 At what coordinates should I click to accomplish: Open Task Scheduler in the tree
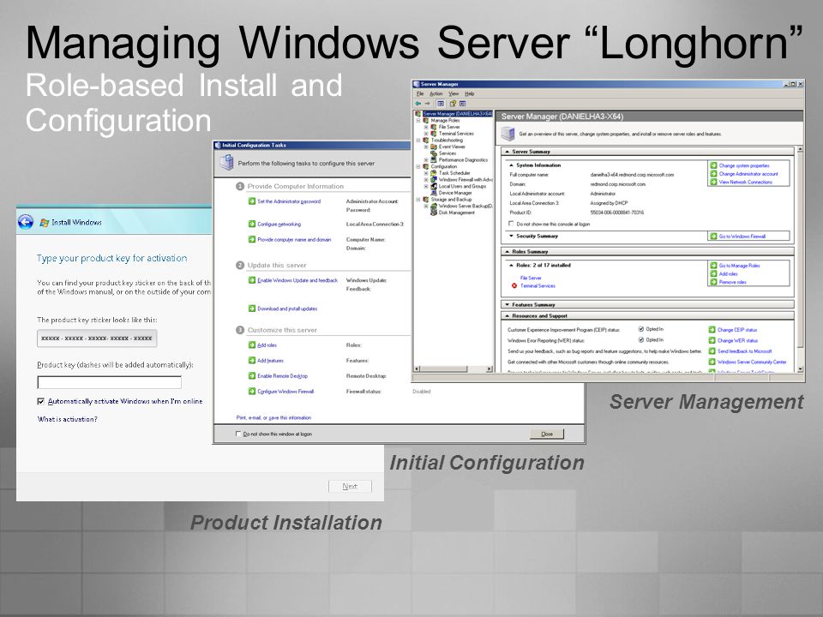(x=454, y=172)
